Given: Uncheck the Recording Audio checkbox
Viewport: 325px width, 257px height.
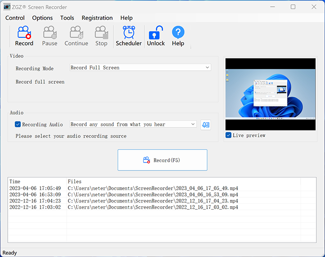Looking at the screenshot, I should point(18,124).
